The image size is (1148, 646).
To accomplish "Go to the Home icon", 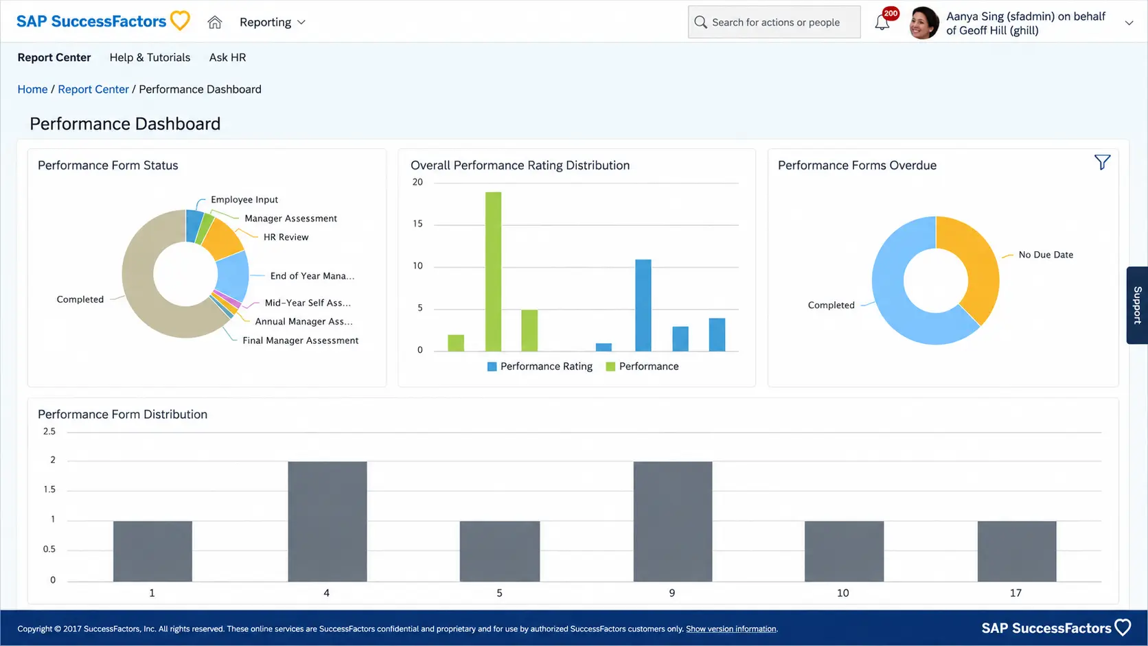I will [x=215, y=22].
